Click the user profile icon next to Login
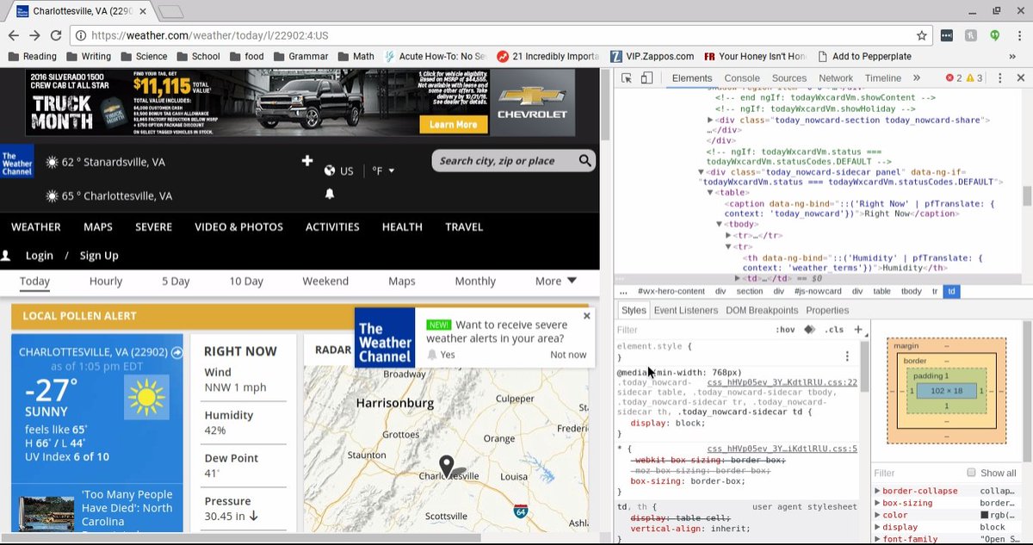 (6, 256)
